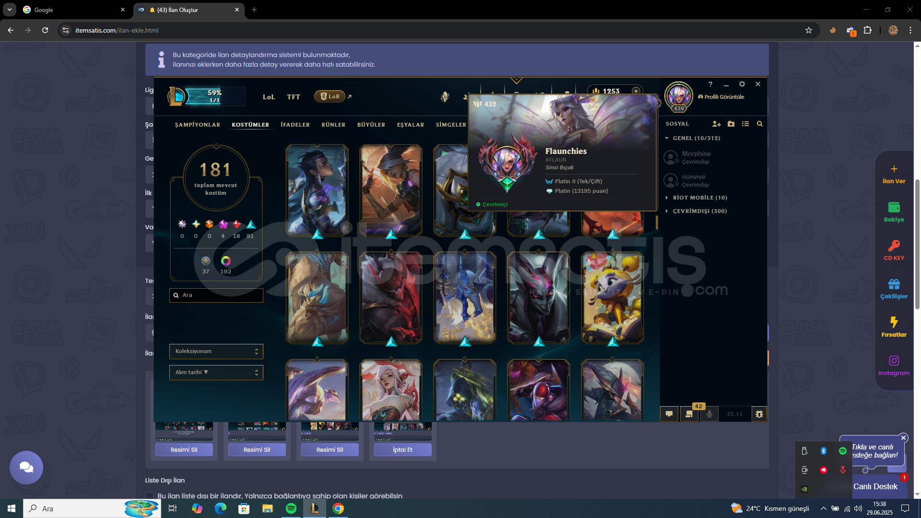Viewport: 921px width, 518px height.
Task: Click the friend search magnifier icon
Action: click(x=760, y=124)
